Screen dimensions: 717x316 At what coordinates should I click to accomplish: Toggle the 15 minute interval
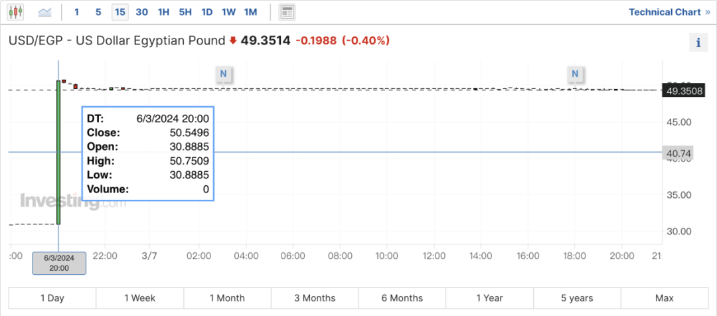119,12
